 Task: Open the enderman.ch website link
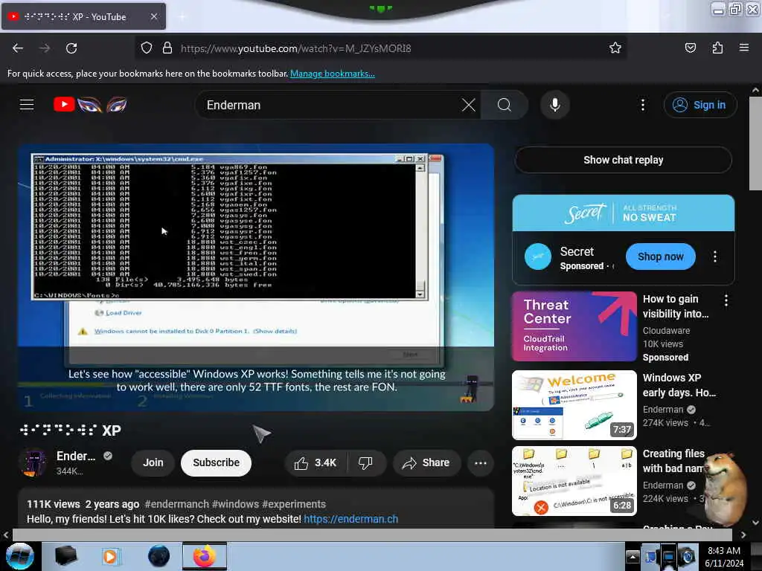(x=351, y=519)
